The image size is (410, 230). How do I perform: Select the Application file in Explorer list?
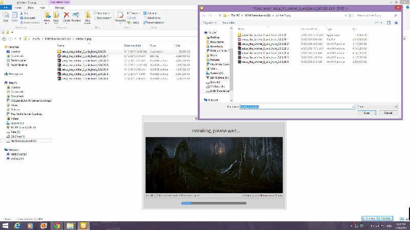tap(124, 52)
